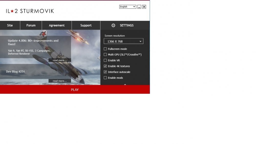Click the SETTINGS header

[125, 25]
